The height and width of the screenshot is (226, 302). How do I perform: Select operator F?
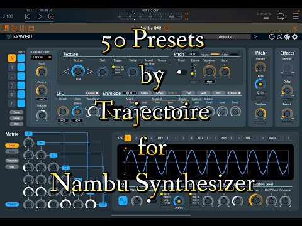[12, 104]
